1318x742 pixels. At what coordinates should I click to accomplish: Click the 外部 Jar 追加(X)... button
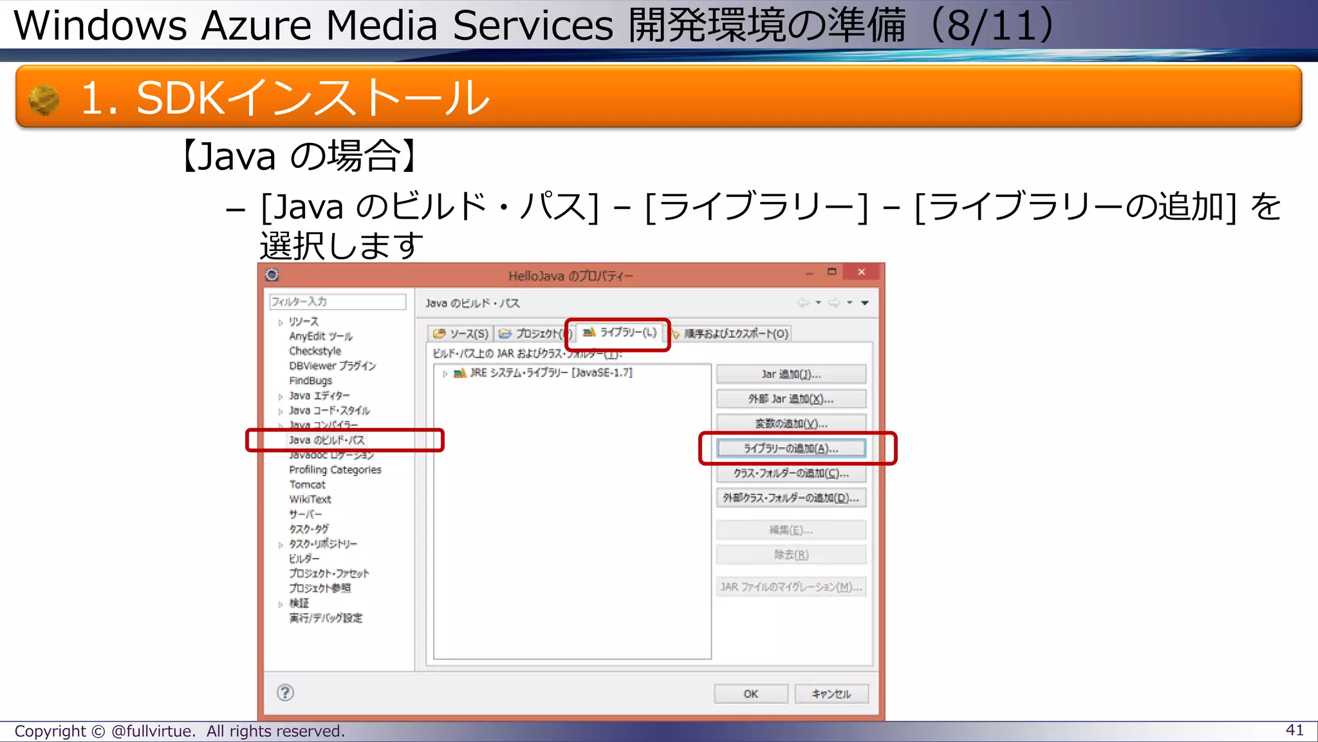click(x=791, y=399)
